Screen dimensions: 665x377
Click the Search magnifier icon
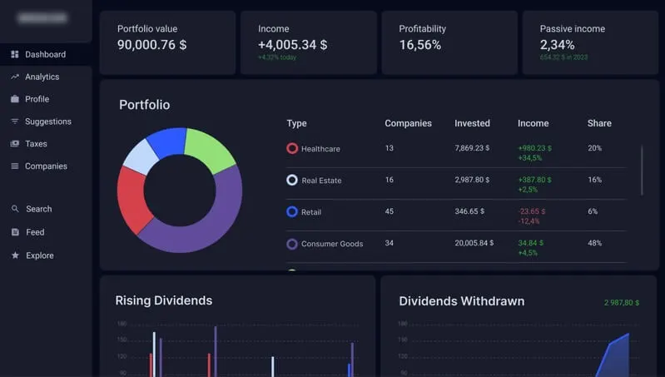[x=15, y=209]
